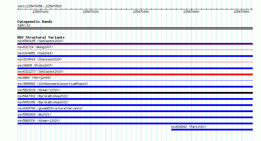Screen dimensions: 261x141
Task: Click the blue esv34905 Pinto2007 bar
Action: pyautogui.click(x=135, y=68)
